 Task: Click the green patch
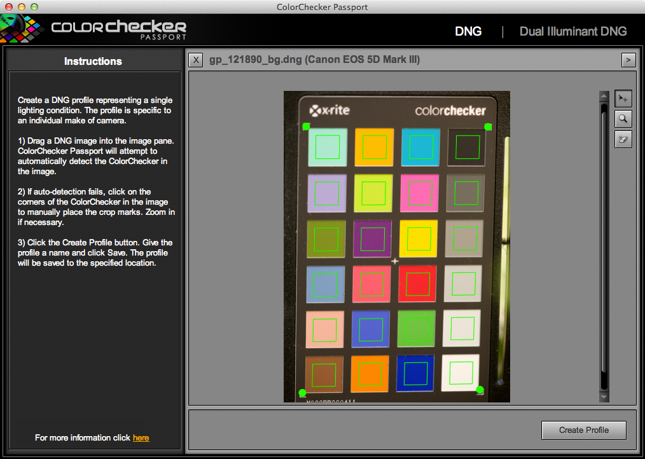pyautogui.click(x=416, y=329)
